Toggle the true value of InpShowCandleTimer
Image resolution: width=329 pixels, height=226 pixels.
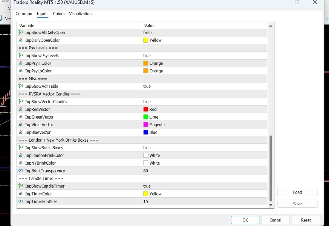tap(147, 186)
